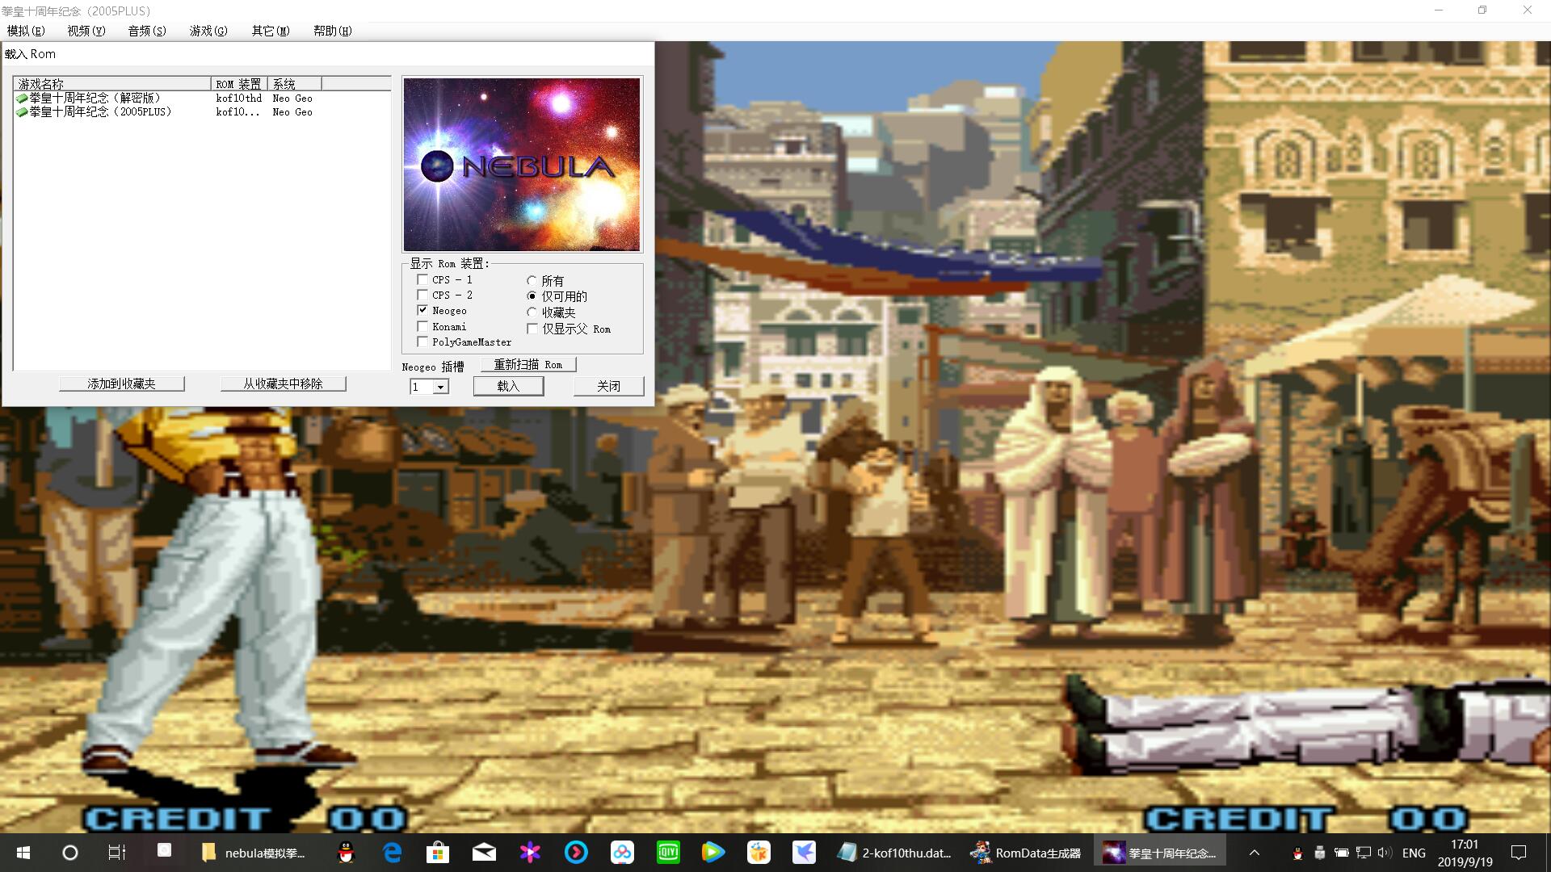Open Microsoft Store taskbar icon
This screenshot has height=872, width=1551.
(x=438, y=853)
